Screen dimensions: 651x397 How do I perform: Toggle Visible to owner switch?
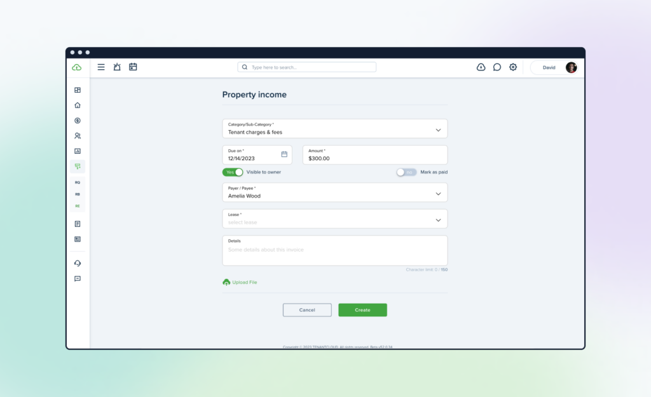(233, 172)
